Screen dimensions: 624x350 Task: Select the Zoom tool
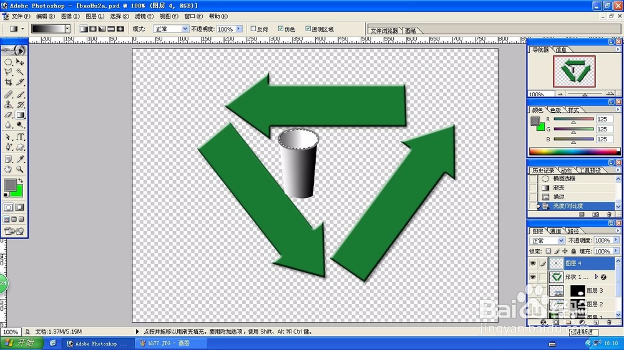click(x=20, y=169)
